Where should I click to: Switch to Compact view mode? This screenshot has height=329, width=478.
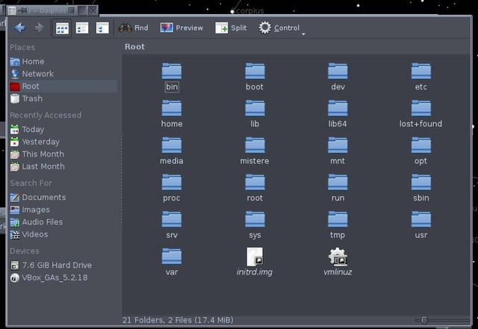click(x=82, y=28)
